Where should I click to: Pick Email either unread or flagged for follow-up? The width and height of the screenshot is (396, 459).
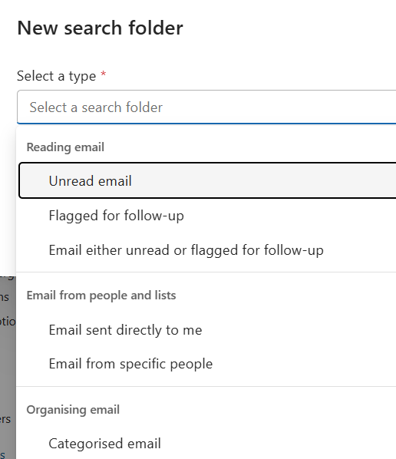click(x=207, y=250)
